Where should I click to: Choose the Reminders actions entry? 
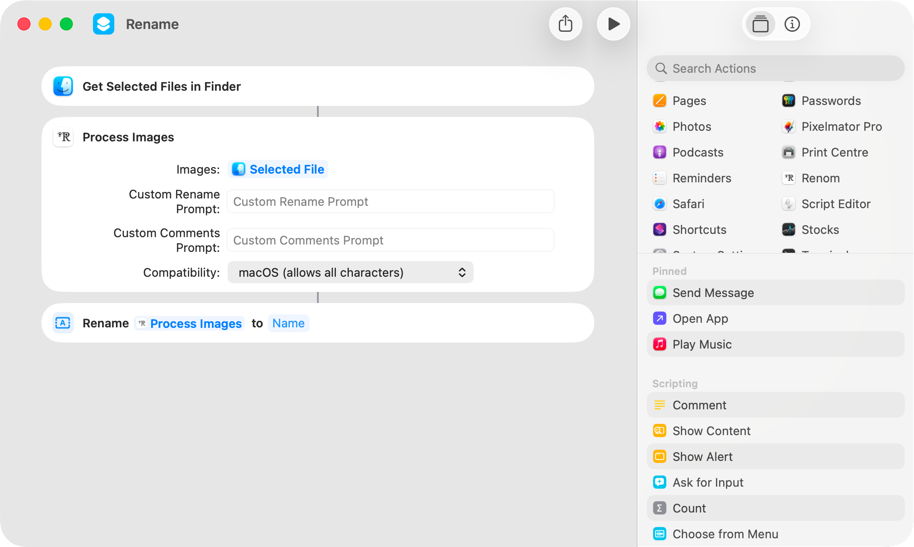click(702, 178)
